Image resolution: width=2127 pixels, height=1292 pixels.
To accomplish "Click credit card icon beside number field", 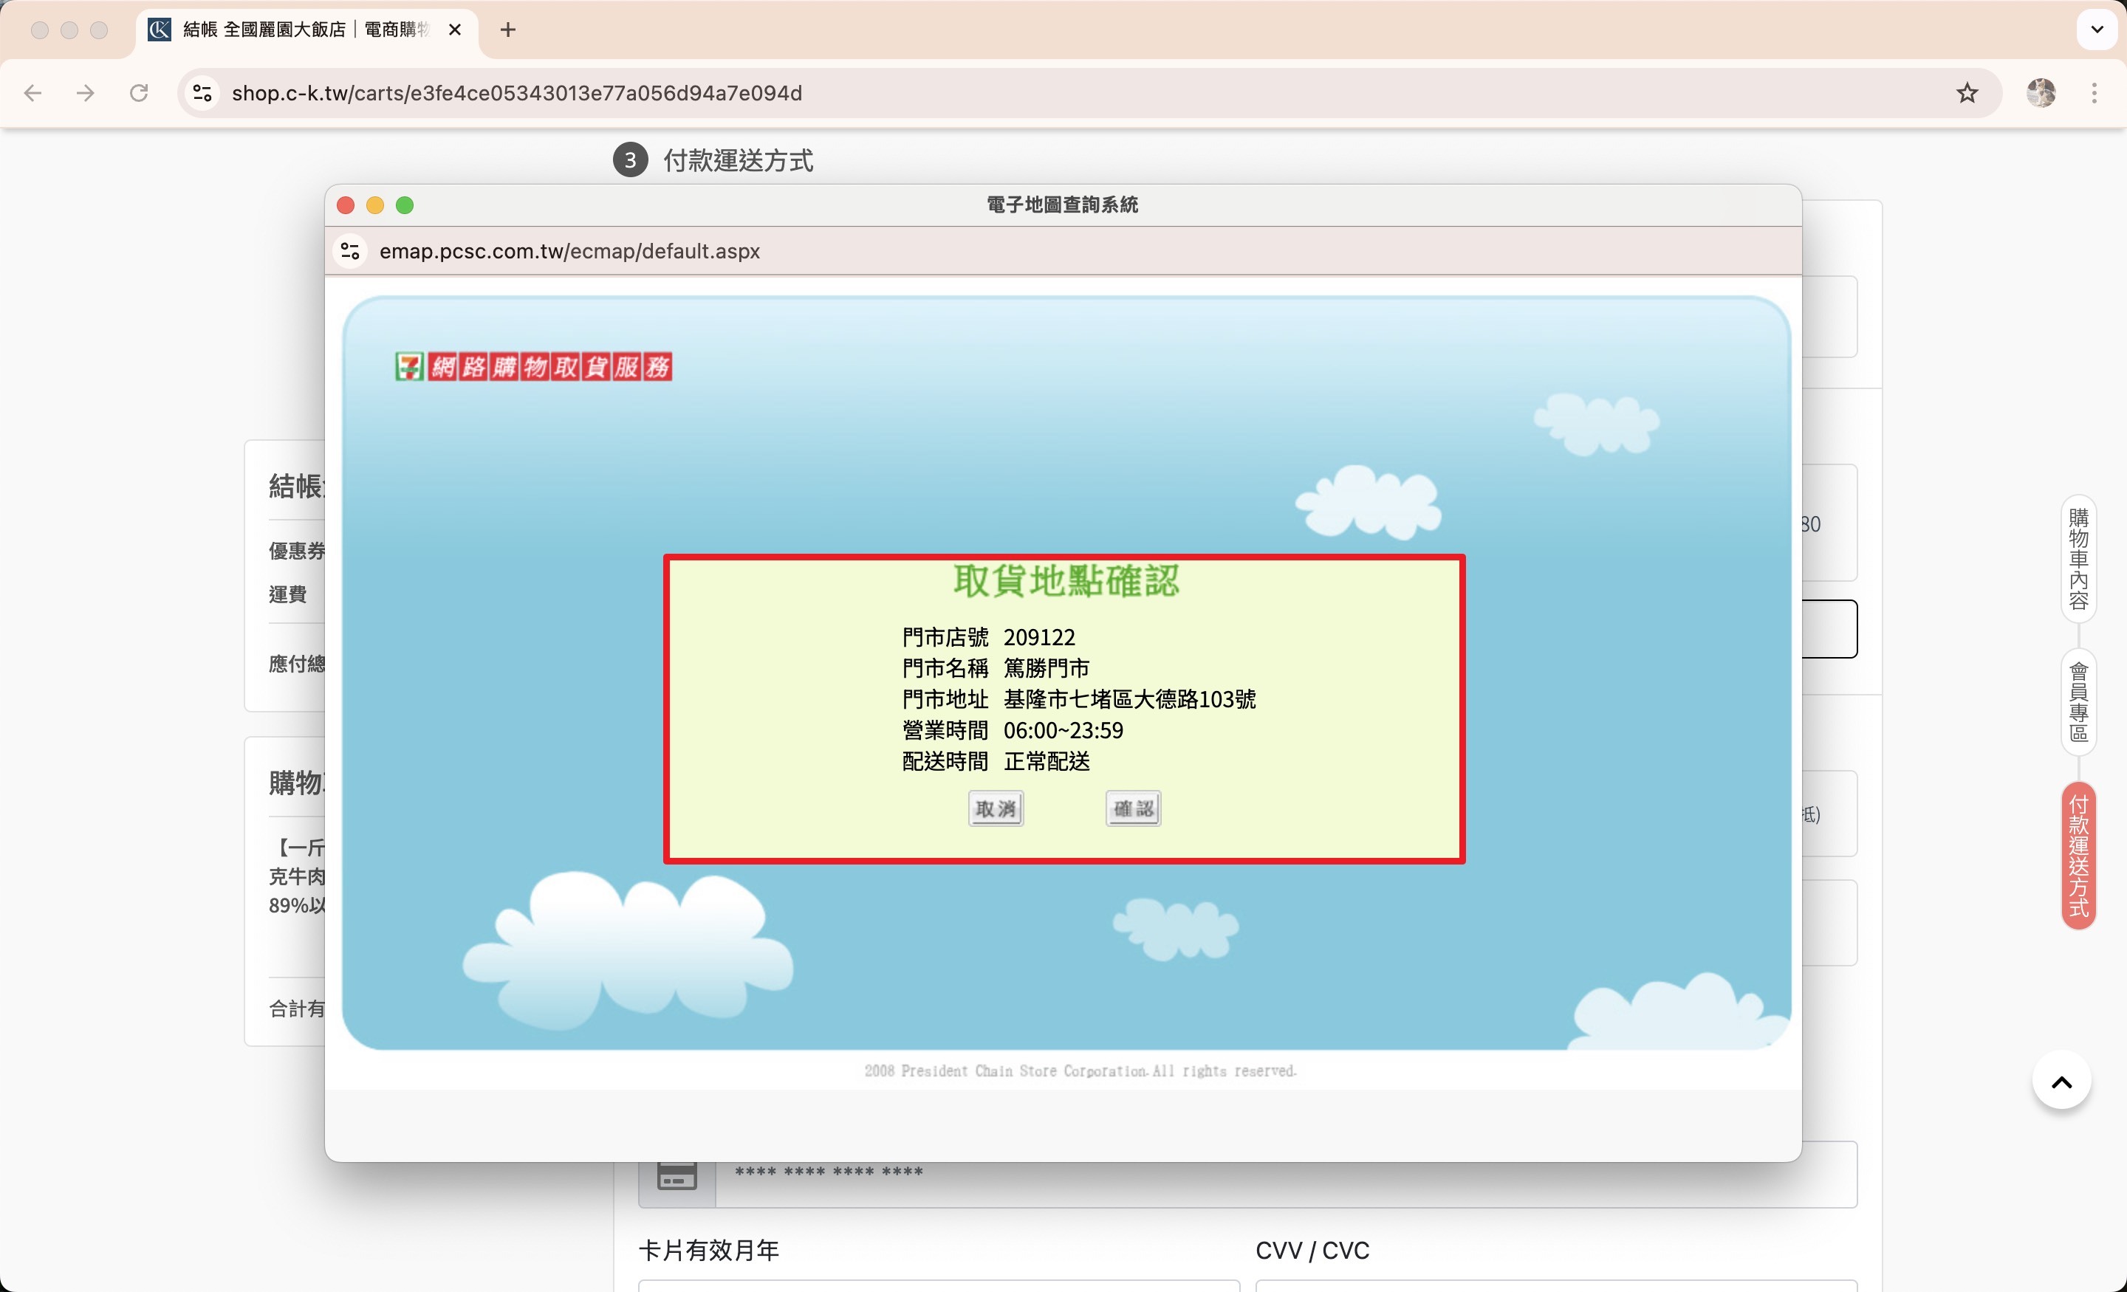I will pos(677,1175).
